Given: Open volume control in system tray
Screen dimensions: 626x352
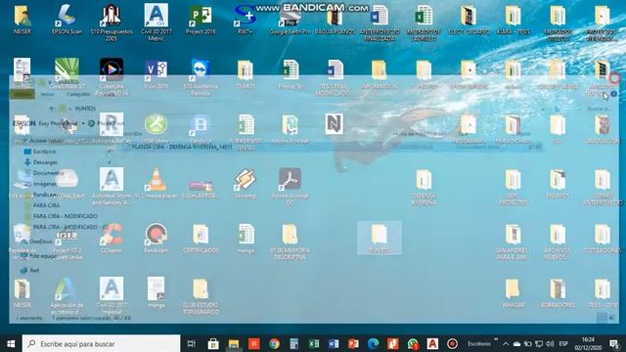Looking at the screenshot, I should point(550,343).
